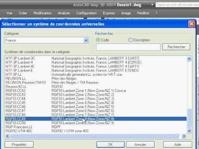Viewport: 199px width, 149px height.
Task: Select NTF-3P.Lambert-E row
Action: [96, 70]
